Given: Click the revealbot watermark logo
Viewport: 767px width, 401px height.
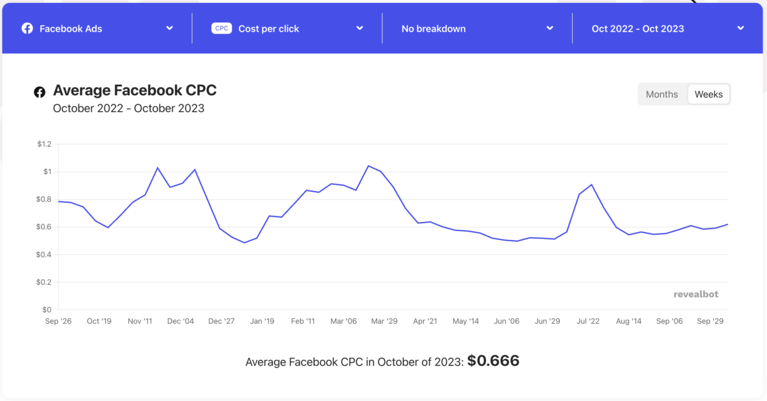Looking at the screenshot, I should point(696,294).
